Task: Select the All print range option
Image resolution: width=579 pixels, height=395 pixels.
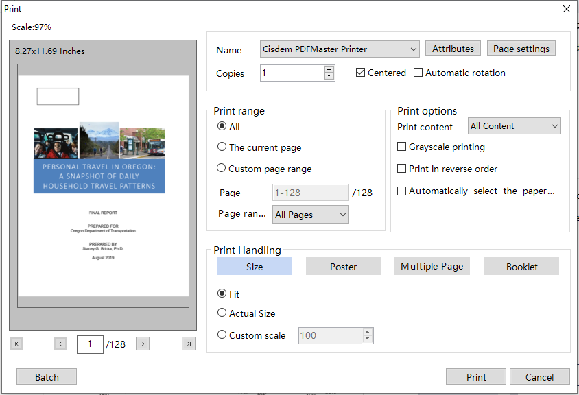Action: coord(228,127)
